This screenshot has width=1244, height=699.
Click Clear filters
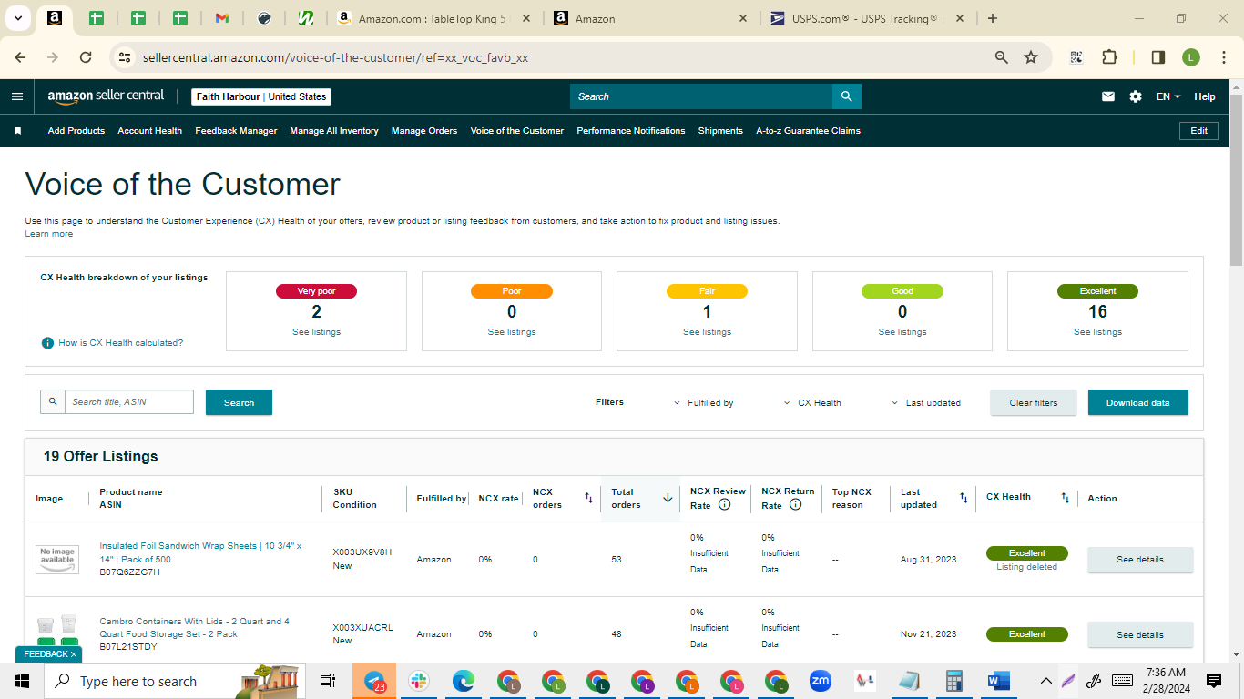(1034, 403)
